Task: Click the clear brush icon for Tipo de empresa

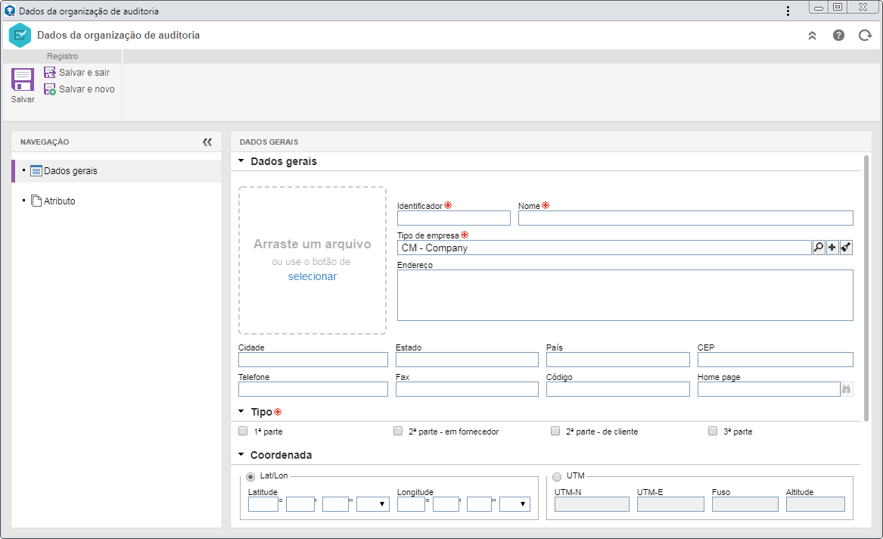Action: [846, 248]
